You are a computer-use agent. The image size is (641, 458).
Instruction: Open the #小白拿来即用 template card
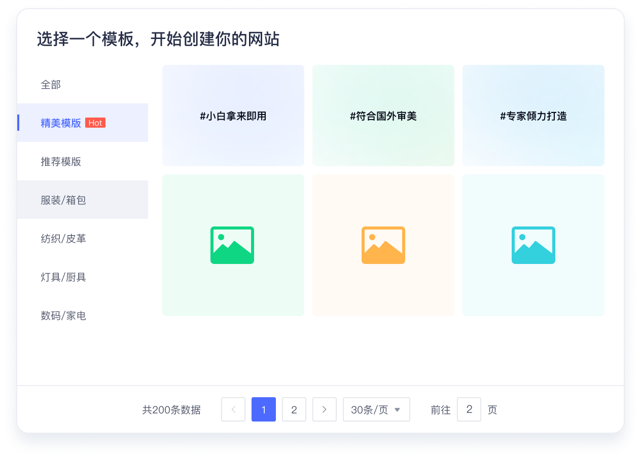[232, 116]
